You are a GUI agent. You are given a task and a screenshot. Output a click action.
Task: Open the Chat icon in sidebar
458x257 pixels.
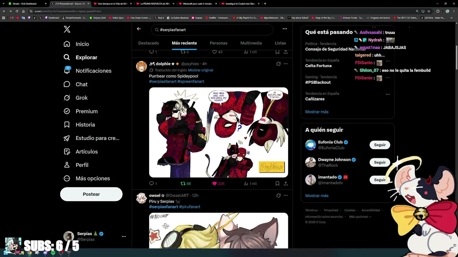pos(67,84)
